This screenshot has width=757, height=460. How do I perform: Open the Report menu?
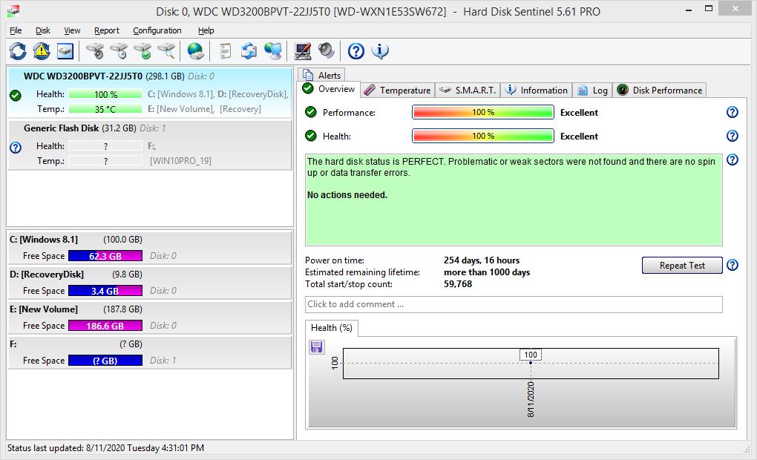107,30
